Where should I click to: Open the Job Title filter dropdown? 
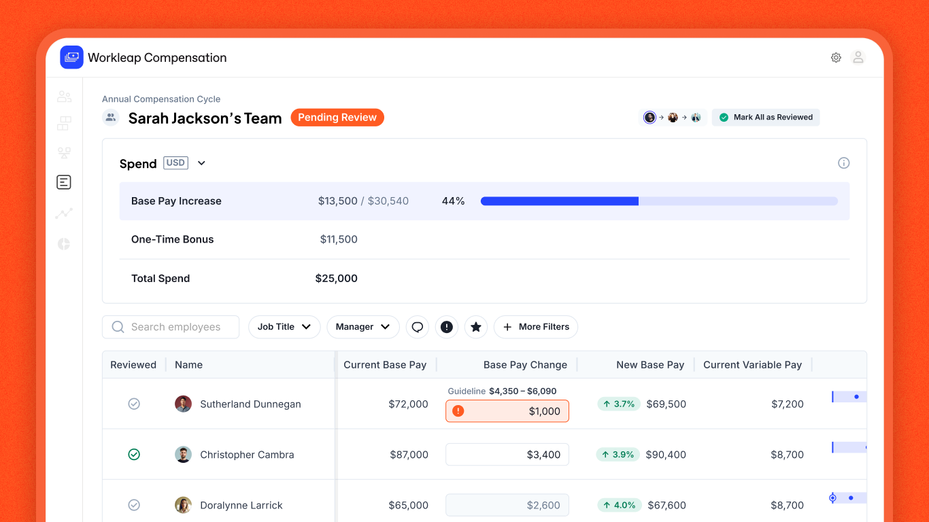tap(284, 327)
